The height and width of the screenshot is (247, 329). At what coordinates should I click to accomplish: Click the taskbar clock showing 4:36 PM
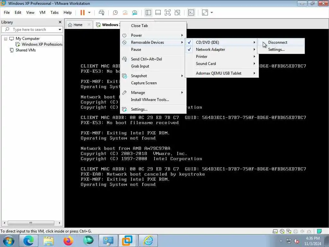pos(313,241)
